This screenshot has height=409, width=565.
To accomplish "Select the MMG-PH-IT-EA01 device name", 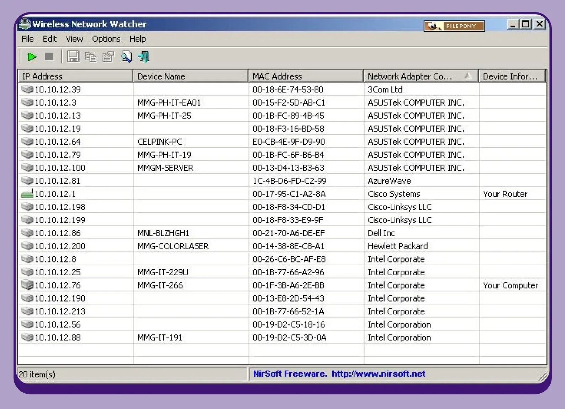I will (x=169, y=102).
